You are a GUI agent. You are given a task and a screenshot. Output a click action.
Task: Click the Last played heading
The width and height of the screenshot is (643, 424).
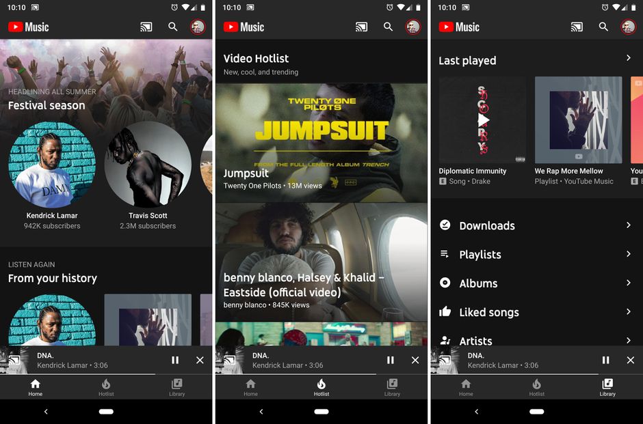point(467,61)
